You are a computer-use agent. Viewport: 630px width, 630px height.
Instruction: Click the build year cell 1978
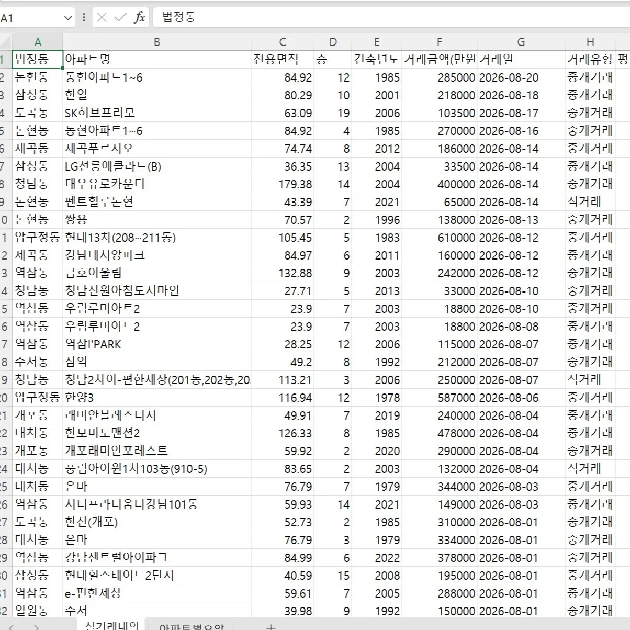pos(377,398)
